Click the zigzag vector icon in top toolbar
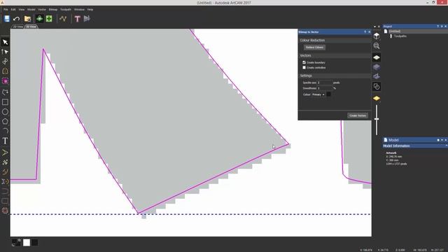This screenshot has height=252, width=448. point(63,19)
